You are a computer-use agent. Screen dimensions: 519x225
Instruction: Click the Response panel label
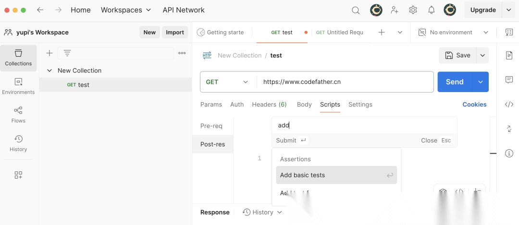pos(215,213)
